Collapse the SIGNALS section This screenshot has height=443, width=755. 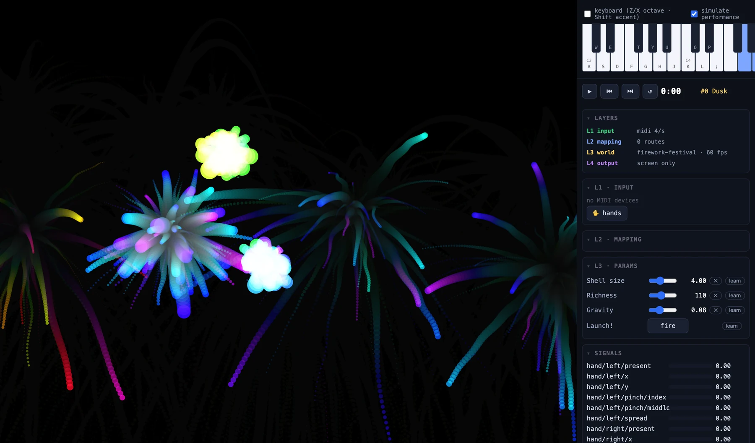click(588, 353)
